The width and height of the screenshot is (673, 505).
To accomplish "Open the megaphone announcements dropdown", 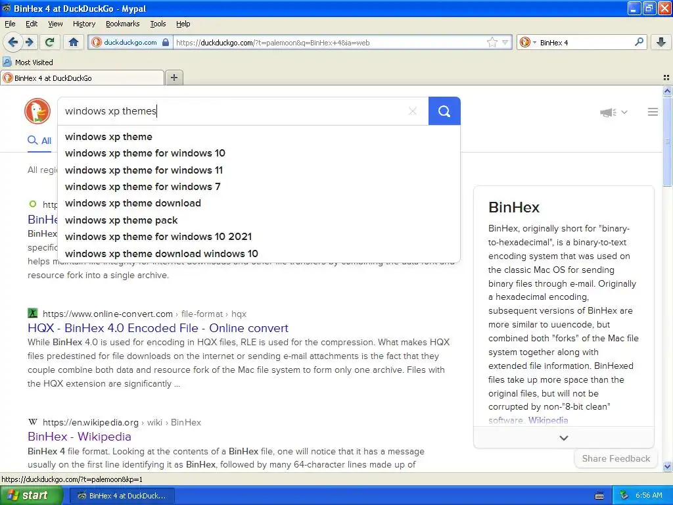I will tap(614, 112).
